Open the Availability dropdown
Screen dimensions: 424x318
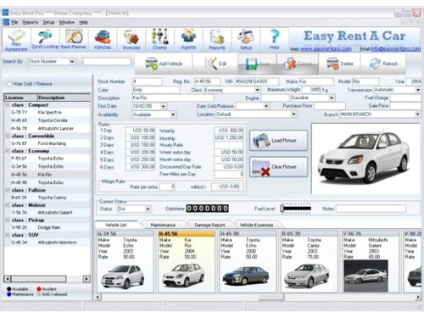(173, 114)
